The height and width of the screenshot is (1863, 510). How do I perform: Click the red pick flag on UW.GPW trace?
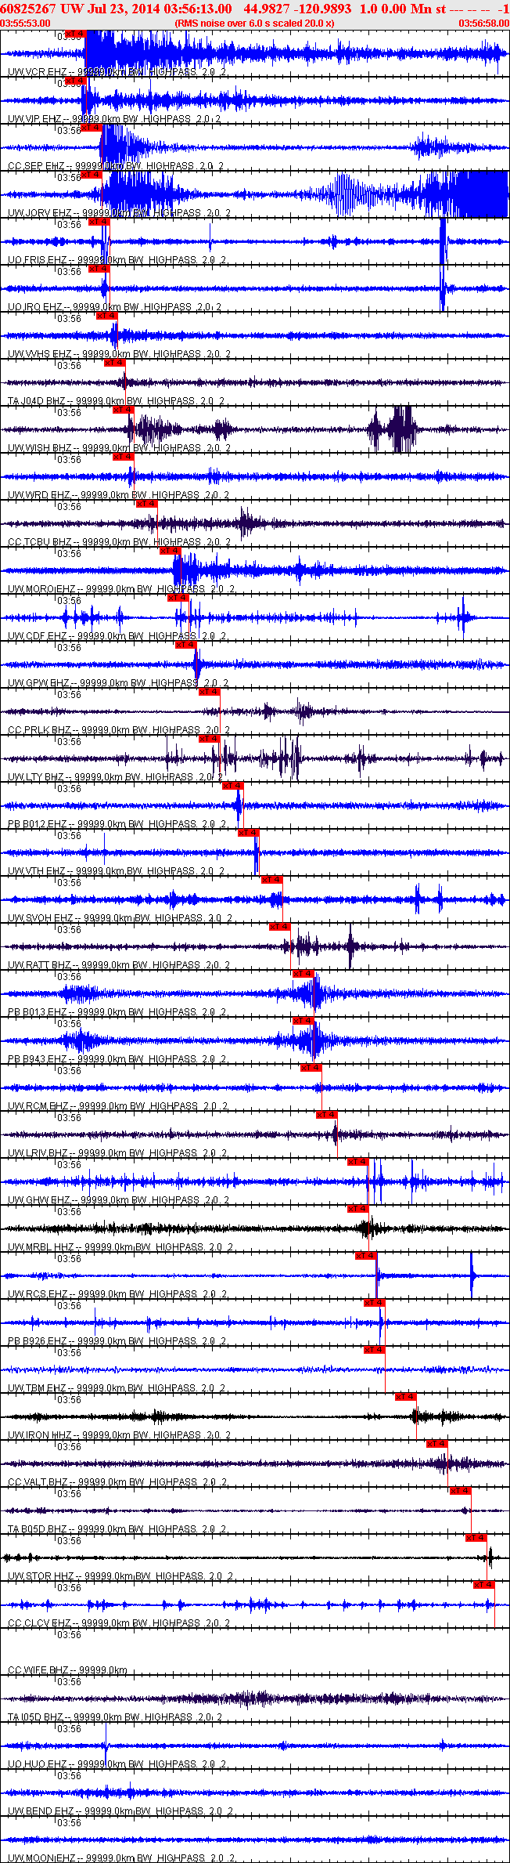185,645
